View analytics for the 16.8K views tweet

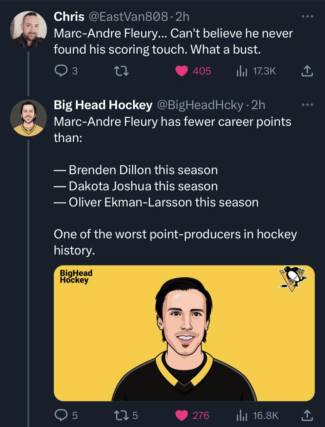coord(242,416)
